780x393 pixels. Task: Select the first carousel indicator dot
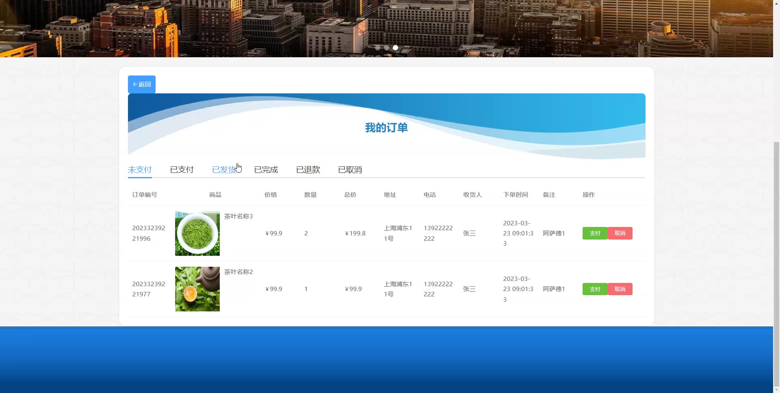point(378,48)
